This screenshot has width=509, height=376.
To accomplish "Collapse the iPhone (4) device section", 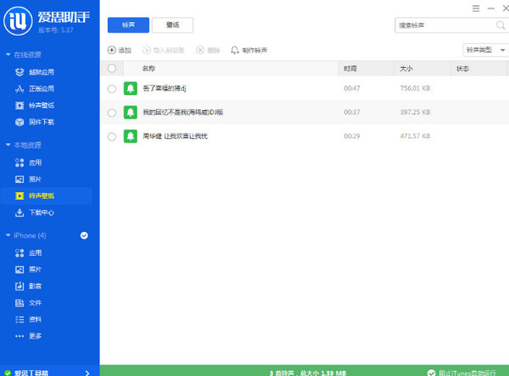I will (8, 235).
